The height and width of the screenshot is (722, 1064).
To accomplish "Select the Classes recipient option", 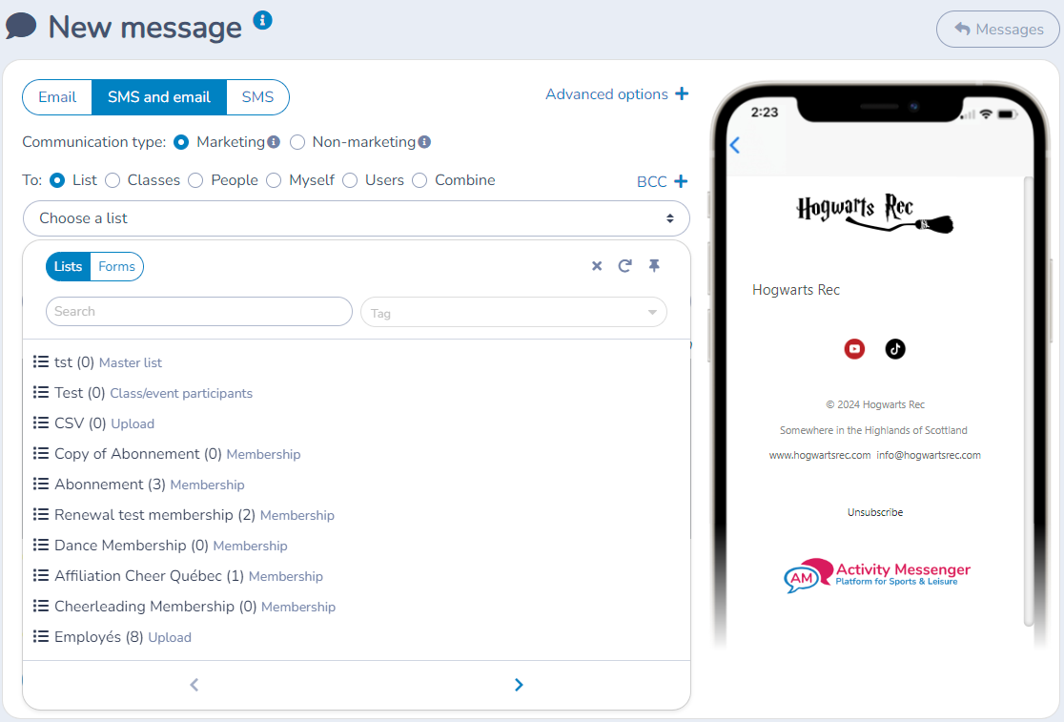I will tap(113, 180).
